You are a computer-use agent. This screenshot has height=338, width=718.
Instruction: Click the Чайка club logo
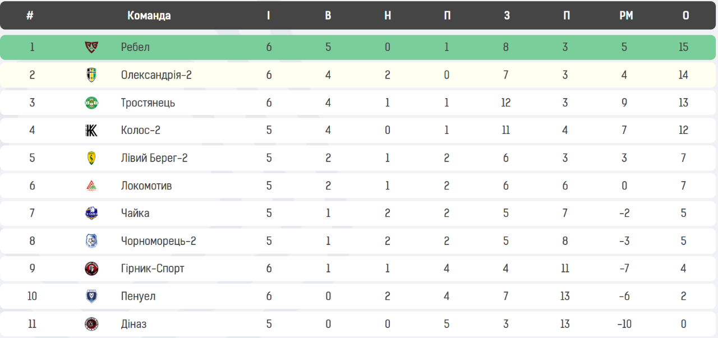91,213
